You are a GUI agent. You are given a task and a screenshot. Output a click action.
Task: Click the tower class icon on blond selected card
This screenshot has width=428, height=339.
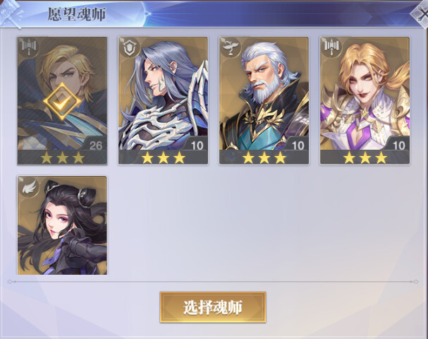[29, 46]
